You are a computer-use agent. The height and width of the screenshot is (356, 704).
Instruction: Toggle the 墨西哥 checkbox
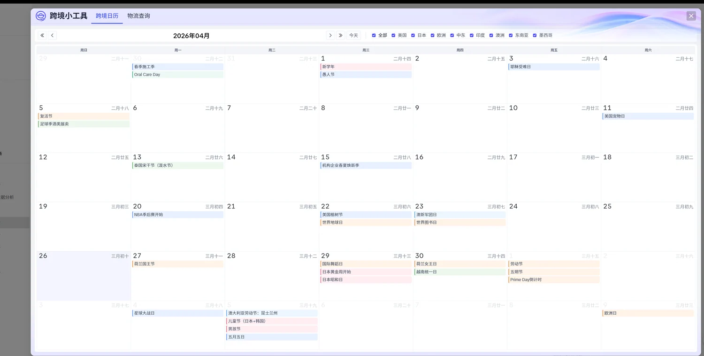pyautogui.click(x=535, y=35)
